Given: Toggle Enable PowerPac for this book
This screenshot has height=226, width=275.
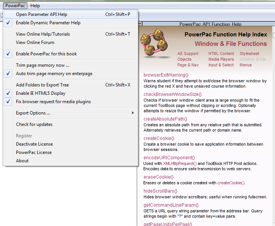Looking at the screenshot, I should 70,54.
